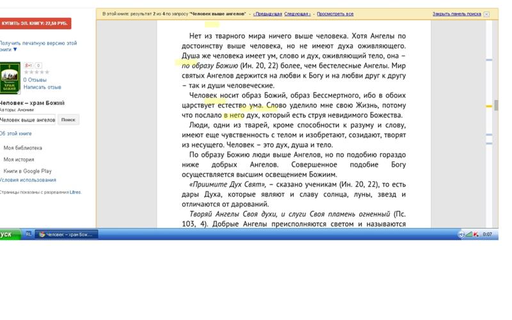Image resolution: width=512 pixels, height=320 pixels.
Task: Open Моя история in sidebar
Action: (19, 159)
